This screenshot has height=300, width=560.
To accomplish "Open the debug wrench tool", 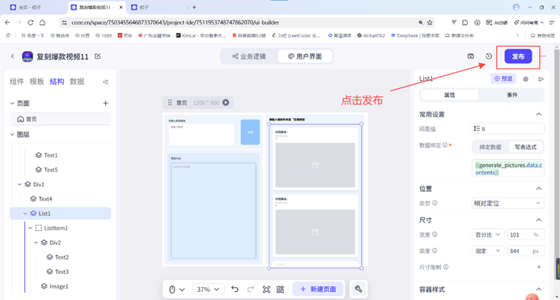I will 358,289.
